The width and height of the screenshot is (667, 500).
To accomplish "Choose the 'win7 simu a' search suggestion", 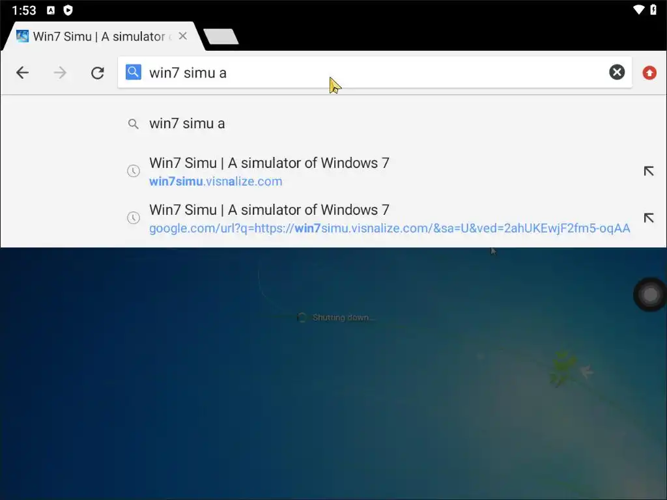I will (x=333, y=124).
